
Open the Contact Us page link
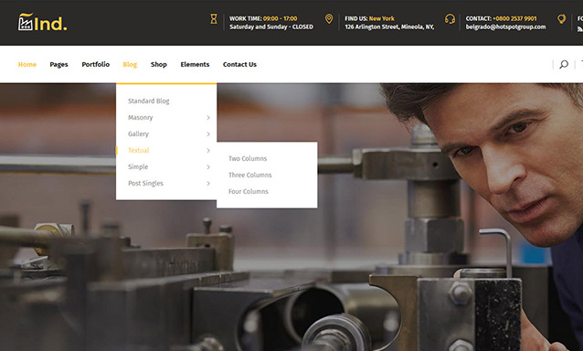pos(239,64)
